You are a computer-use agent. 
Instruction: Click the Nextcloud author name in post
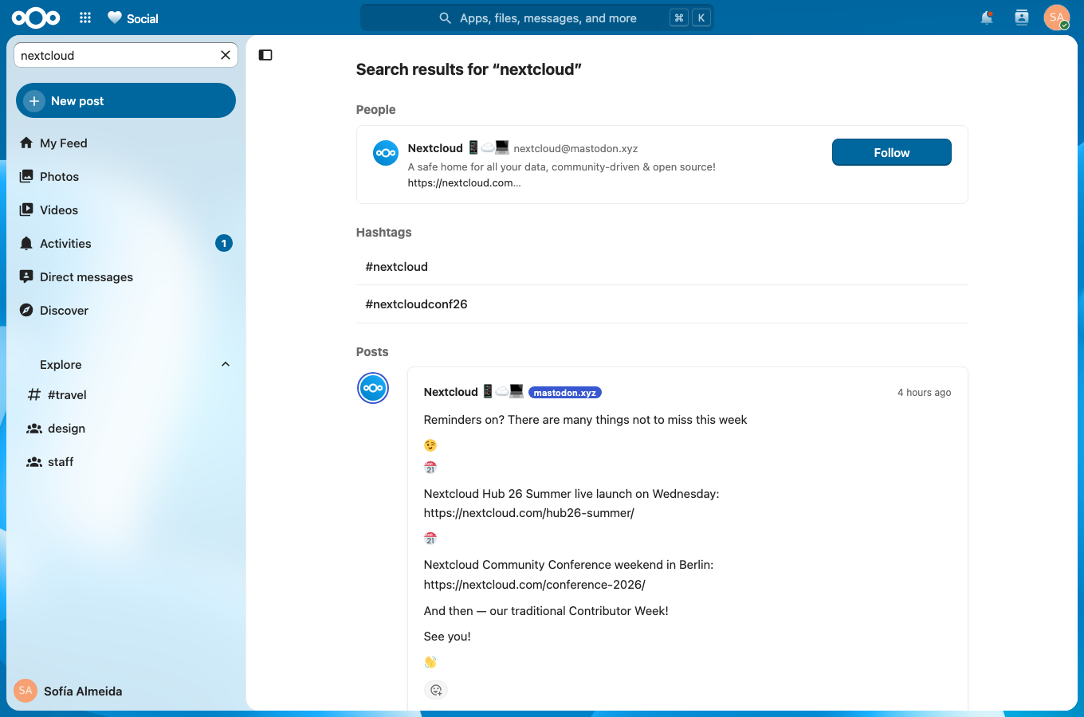click(451, 392)
